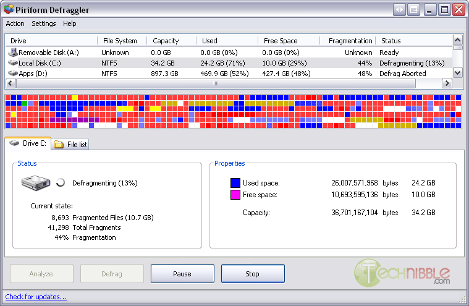Click the '897.3 GB' capacity cell
Screen dimensions: 469x306
point(164,74)
